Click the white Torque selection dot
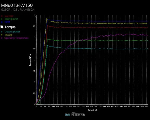Screen dimensions: 150x120 coord(2,27)
